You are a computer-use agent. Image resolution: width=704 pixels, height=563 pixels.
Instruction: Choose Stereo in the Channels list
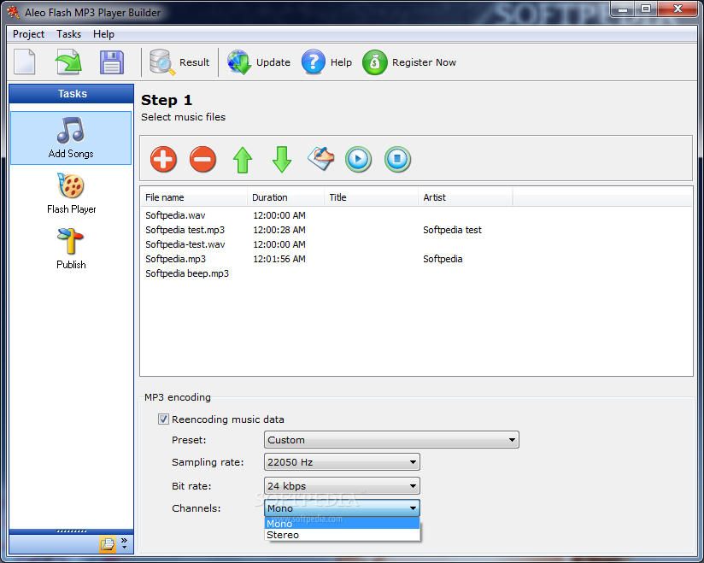pos(342,535)
